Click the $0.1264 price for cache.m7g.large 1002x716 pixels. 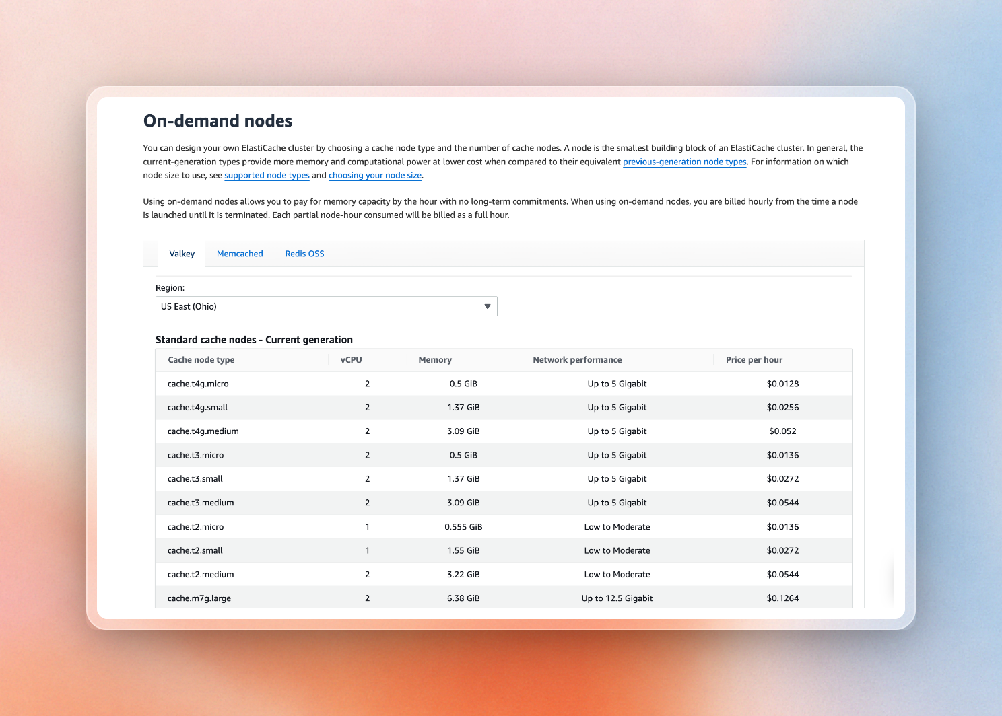click(x=782, y=598)
